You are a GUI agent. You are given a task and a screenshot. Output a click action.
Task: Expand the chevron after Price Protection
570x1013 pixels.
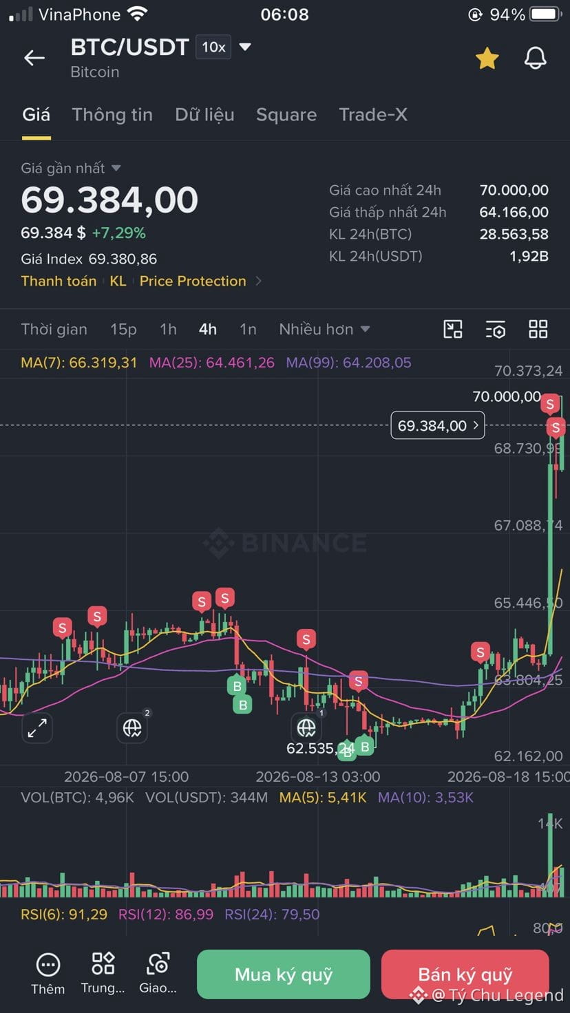coord(259,281)
